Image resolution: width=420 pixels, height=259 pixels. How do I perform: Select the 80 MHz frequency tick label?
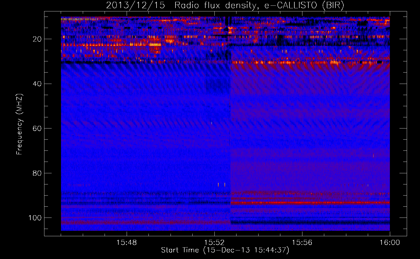pyautogui.click(x=37, y=173)
